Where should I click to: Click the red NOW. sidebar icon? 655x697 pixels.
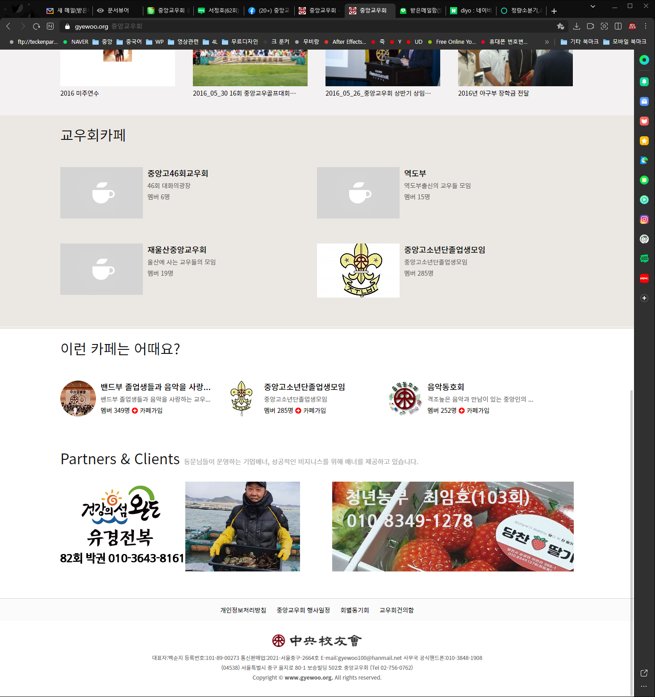[644, 278]
